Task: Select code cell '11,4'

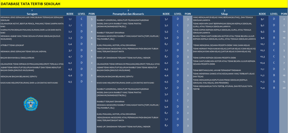Action: click(262, 88)
